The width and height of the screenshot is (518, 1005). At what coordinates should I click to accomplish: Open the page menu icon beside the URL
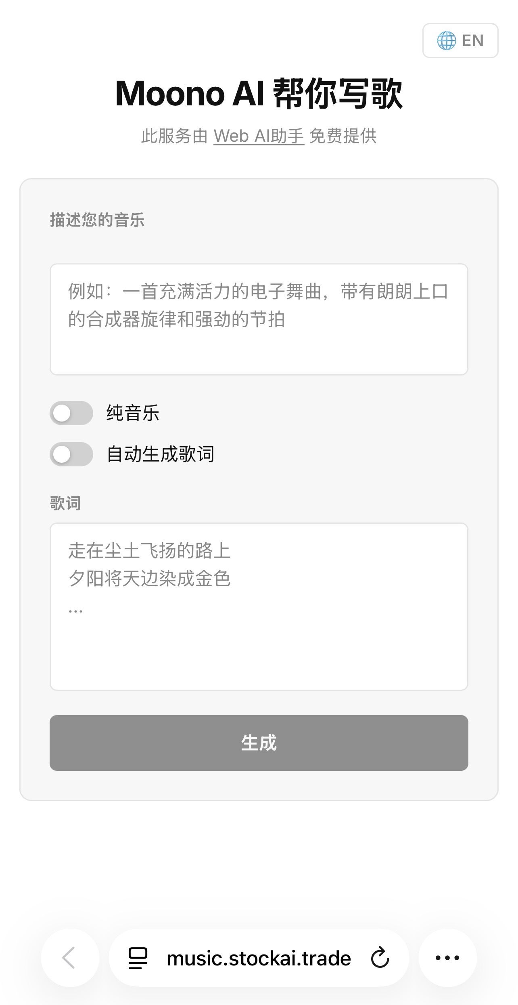(x=138, y=958)
